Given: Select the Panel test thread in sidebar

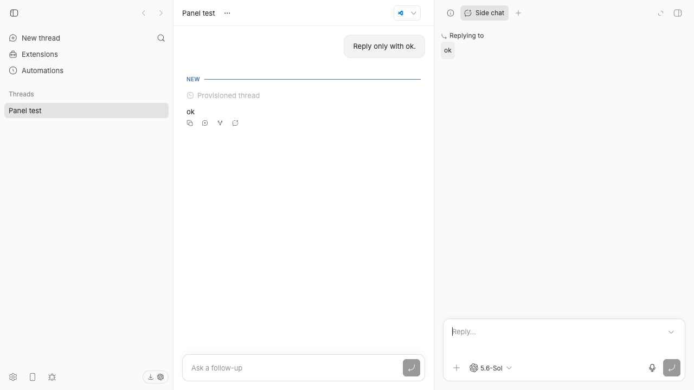Looking at the screenshot, I should coord(86,110).
